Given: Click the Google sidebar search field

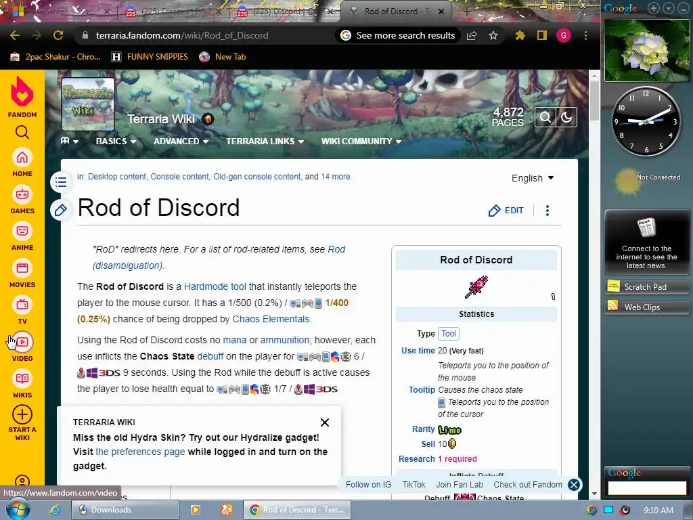Looking at the screenshot, I should pyautogui.click(x=646, y=487).
